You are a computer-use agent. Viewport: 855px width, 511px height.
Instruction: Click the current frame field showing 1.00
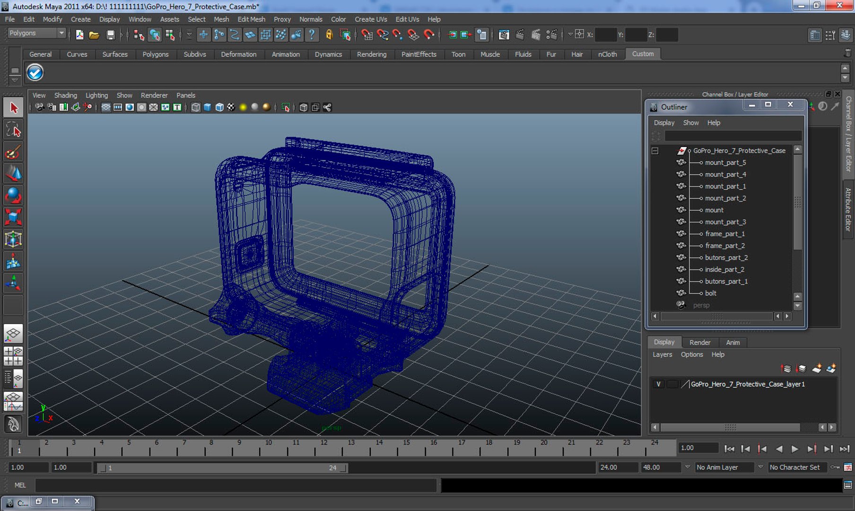coord(698,448)
